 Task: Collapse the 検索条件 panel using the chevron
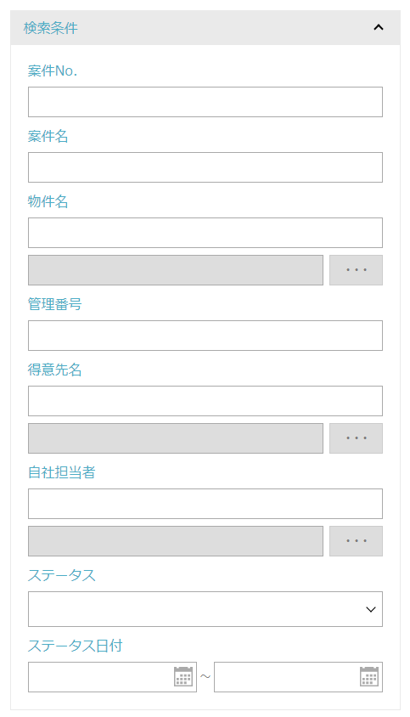tap(378, 27)
